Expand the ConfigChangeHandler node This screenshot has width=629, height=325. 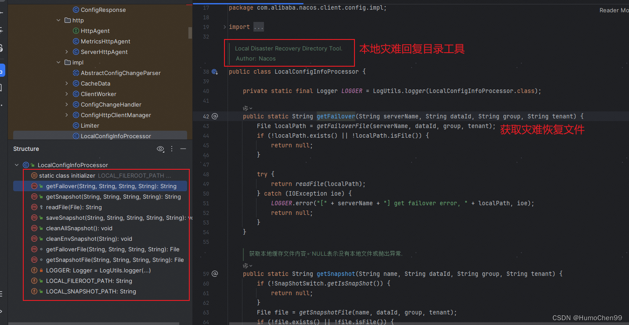click(x=67, y=104)
